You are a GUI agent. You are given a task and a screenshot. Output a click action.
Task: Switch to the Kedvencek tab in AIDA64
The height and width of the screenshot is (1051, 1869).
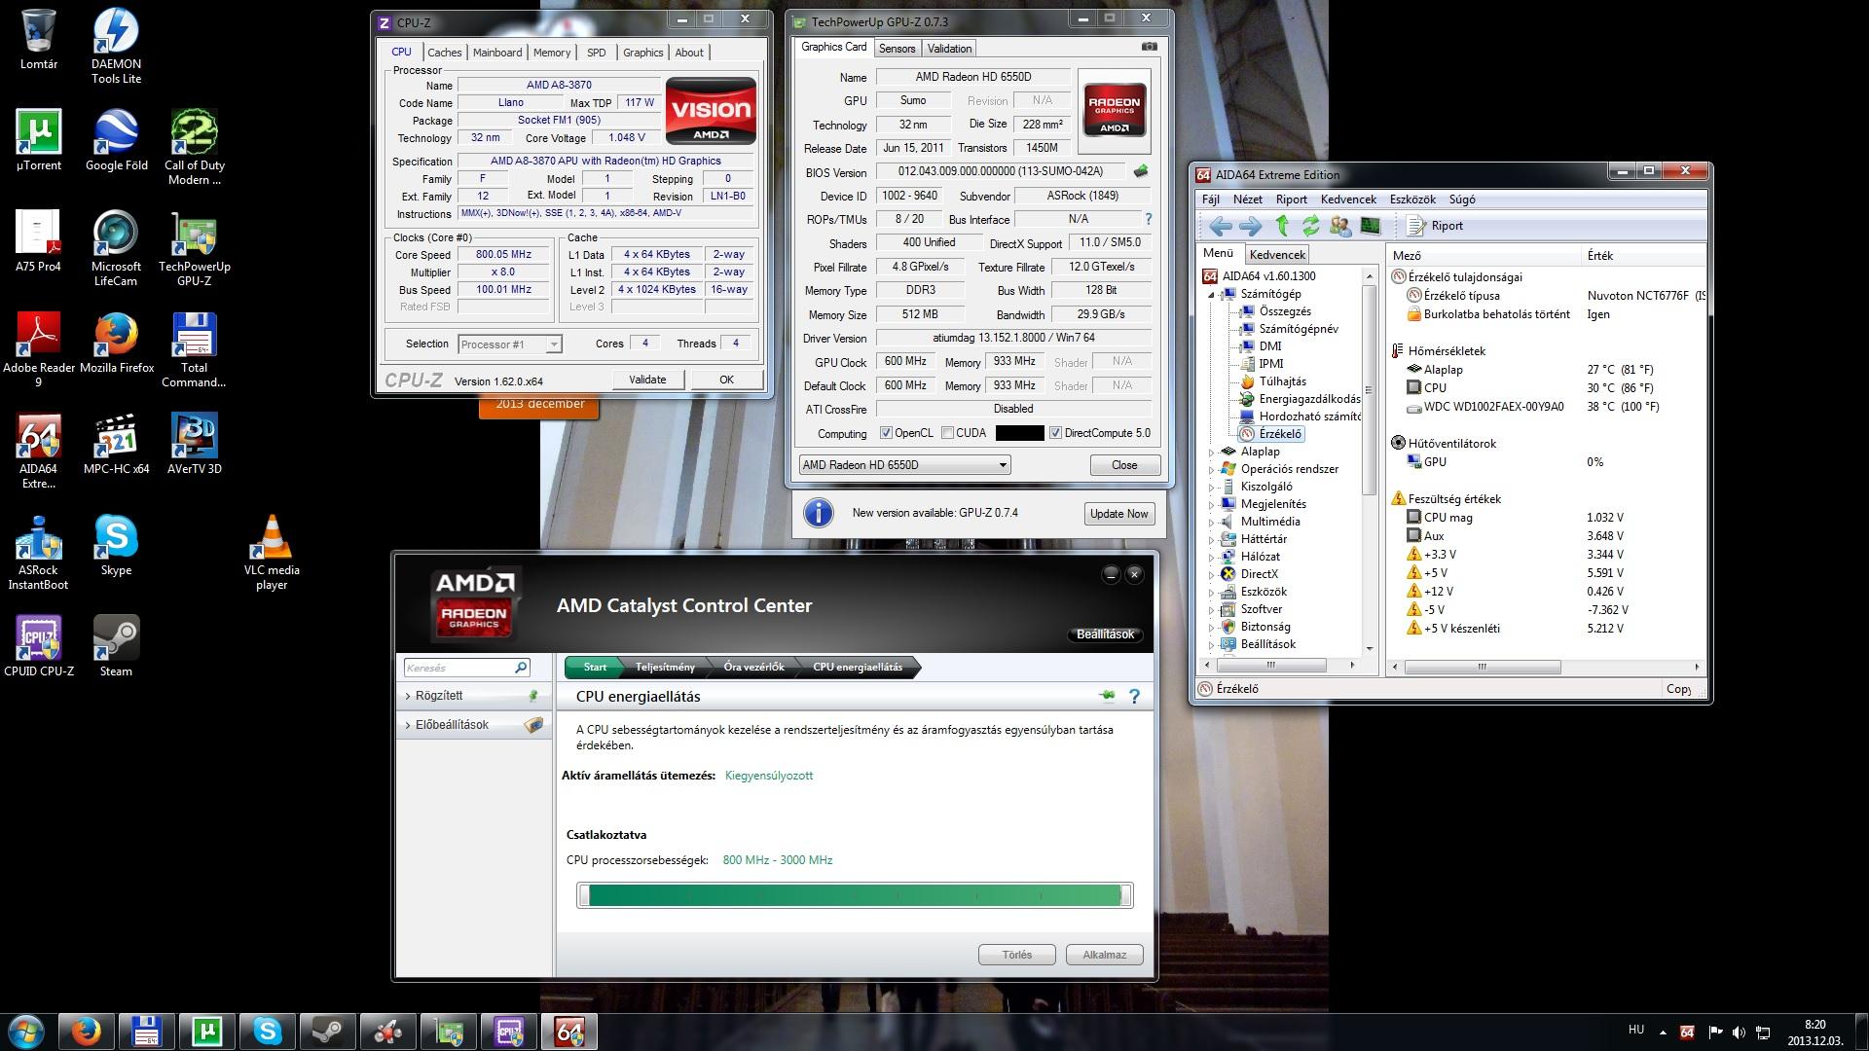1277,254
